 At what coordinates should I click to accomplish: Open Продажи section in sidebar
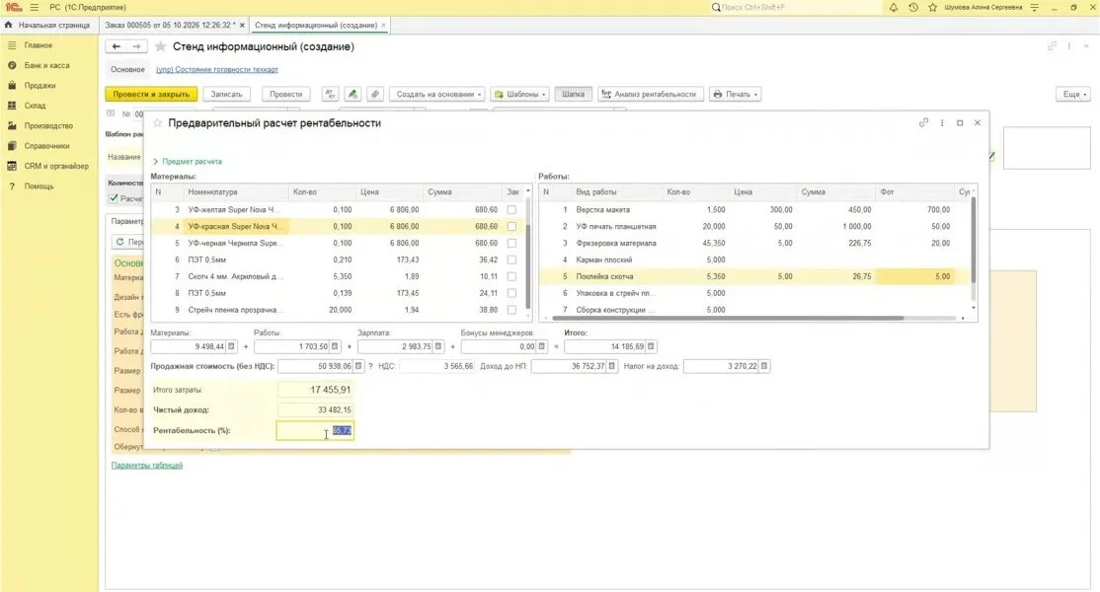[39, 86]
